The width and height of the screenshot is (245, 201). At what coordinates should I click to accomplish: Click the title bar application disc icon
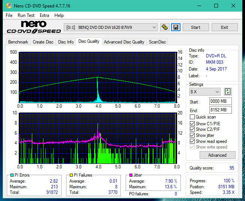tap(9, 6)
